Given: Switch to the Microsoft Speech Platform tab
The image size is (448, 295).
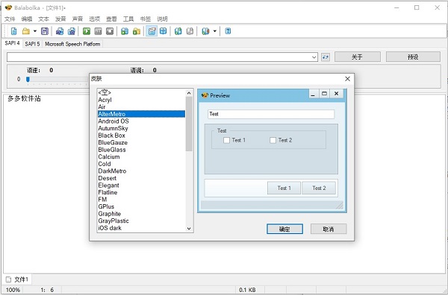Looking at the screenshot, I should pos(72,44).
